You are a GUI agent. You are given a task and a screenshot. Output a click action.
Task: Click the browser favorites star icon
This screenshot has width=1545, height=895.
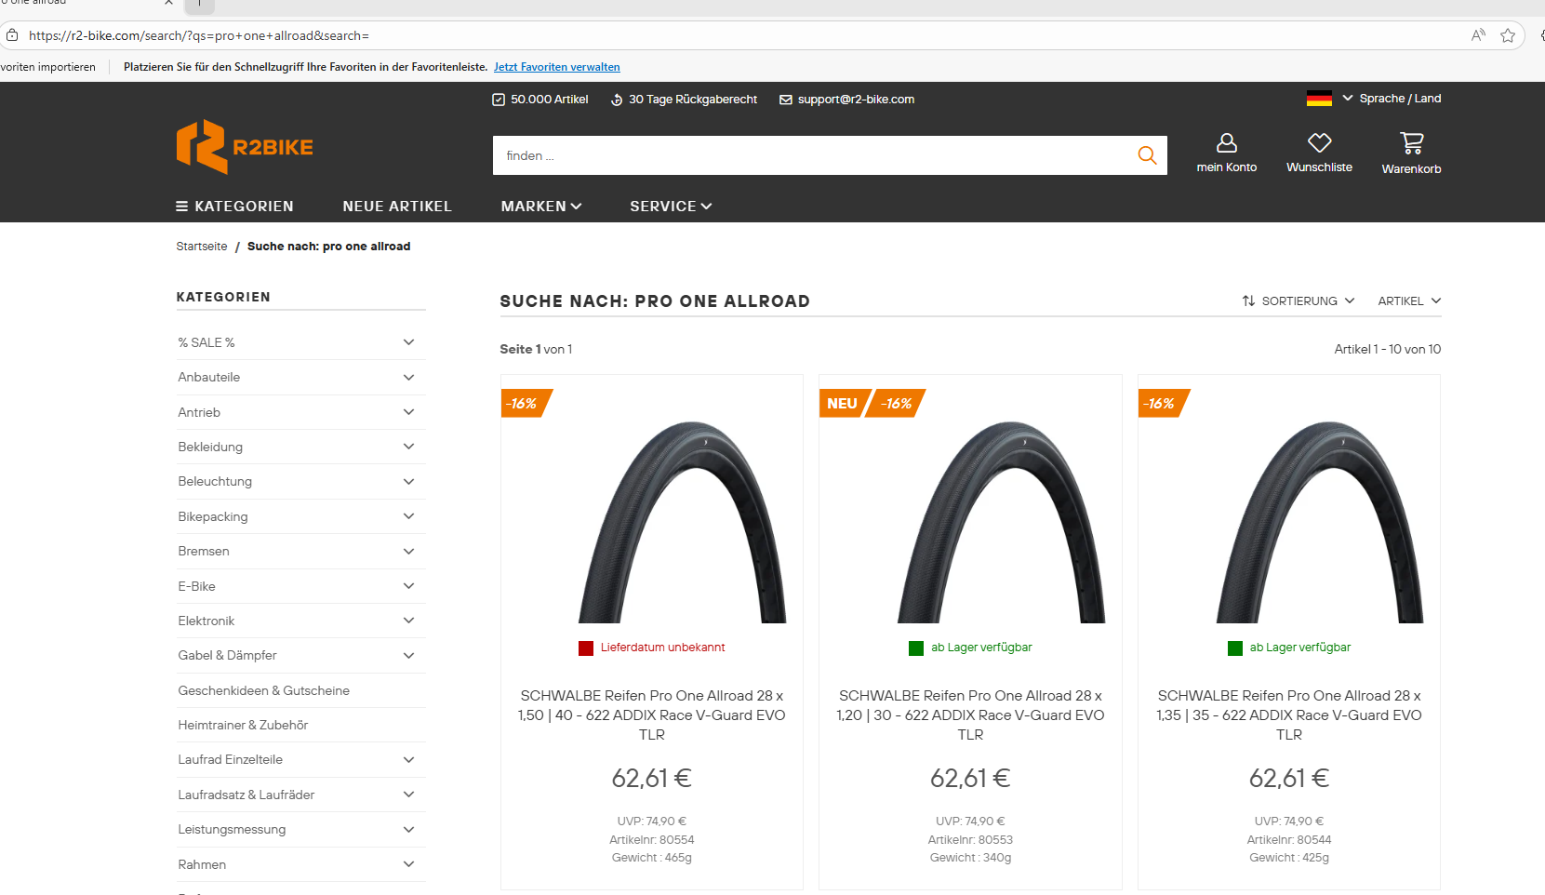pyautogui.click(x=1508, y=35)
